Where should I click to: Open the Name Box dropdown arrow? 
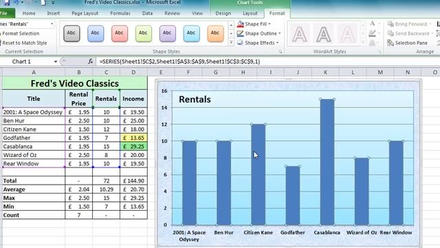point(56,61)
